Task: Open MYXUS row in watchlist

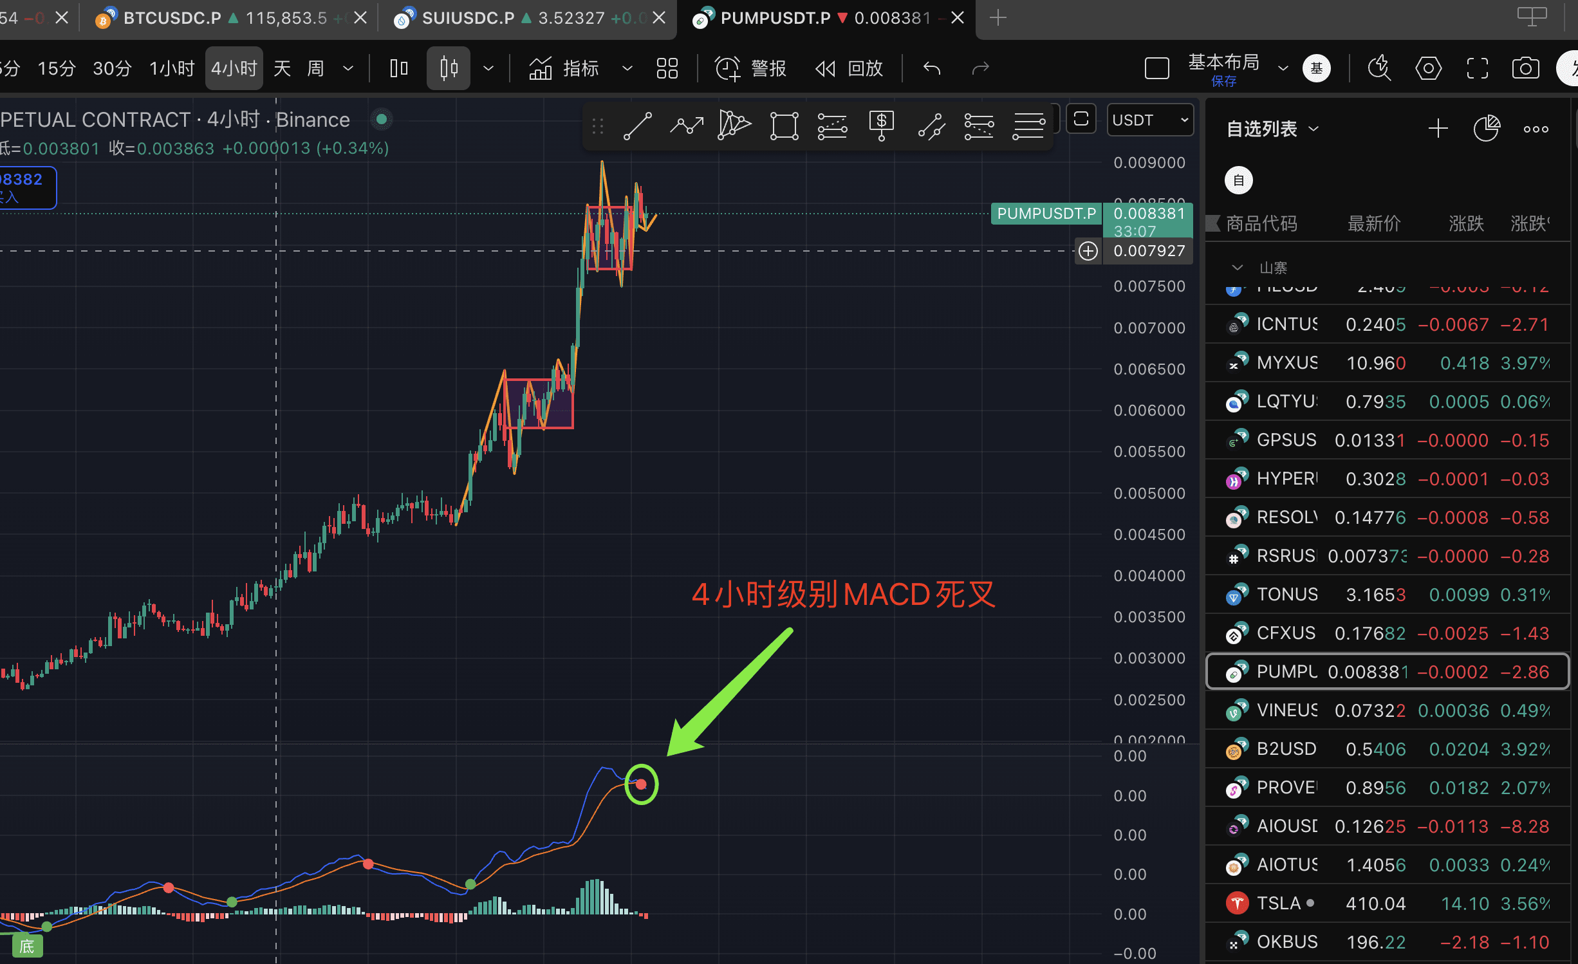Action: pyautogui.click(x=1388, y=363)
